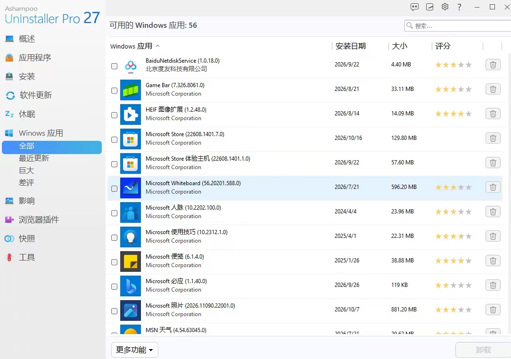Check the Microsoft Whiteboard checkbox
The image size is (511, 359).
point(114,188)
